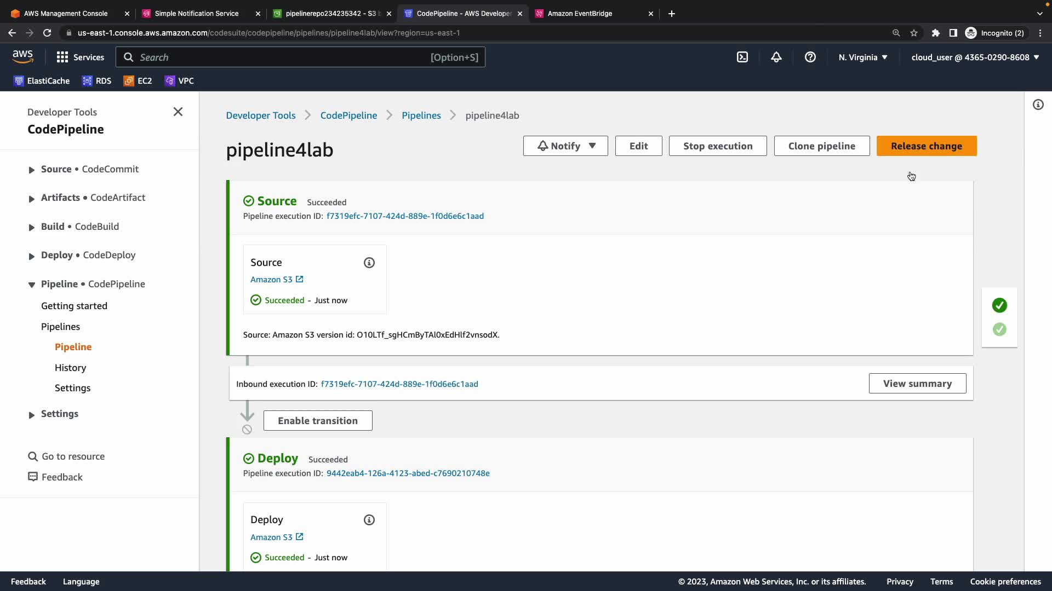
Task: Open the N. Virginia region selector
Action: pyautogui.click(x=863, y=57)
